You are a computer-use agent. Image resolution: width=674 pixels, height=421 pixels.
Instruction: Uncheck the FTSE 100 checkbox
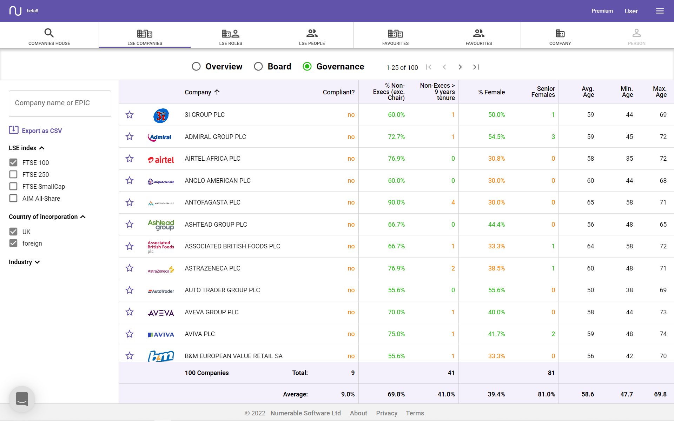(13, 162)
